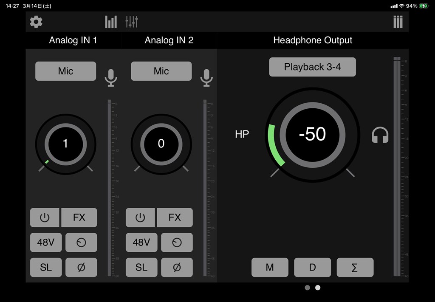Open the Mic input selector for Analog IN 2
The width and height of the screenshot is (435, 302).
tap(161, 71)
